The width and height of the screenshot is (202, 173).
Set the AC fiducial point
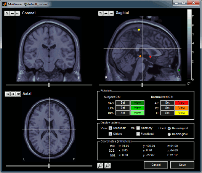(x=167, y=103)
